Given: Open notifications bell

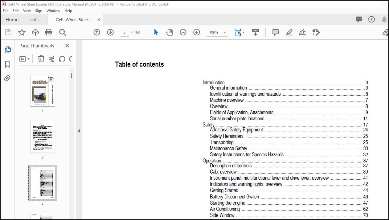Looking at the screenshot, I should tap(384, 20).
